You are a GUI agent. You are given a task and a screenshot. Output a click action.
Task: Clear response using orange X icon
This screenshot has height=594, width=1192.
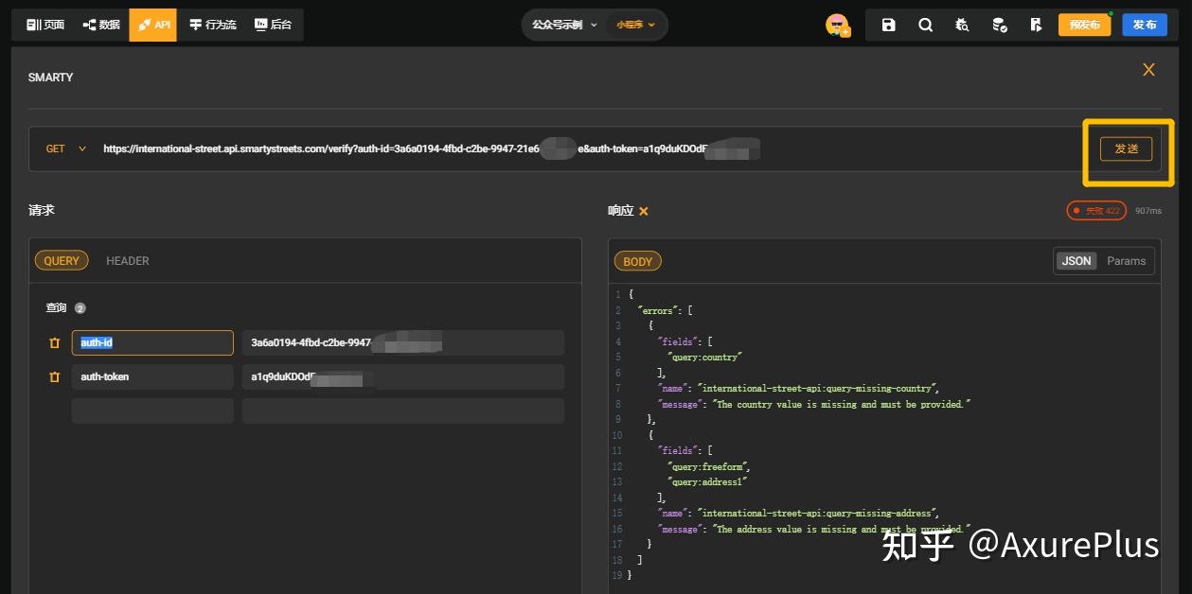coord(644,211)
